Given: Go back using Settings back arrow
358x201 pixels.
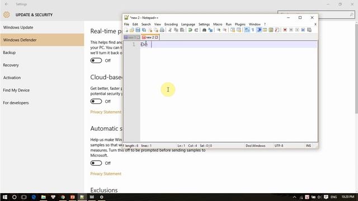Looking at the screenshot, I should [x=6, y=4].
